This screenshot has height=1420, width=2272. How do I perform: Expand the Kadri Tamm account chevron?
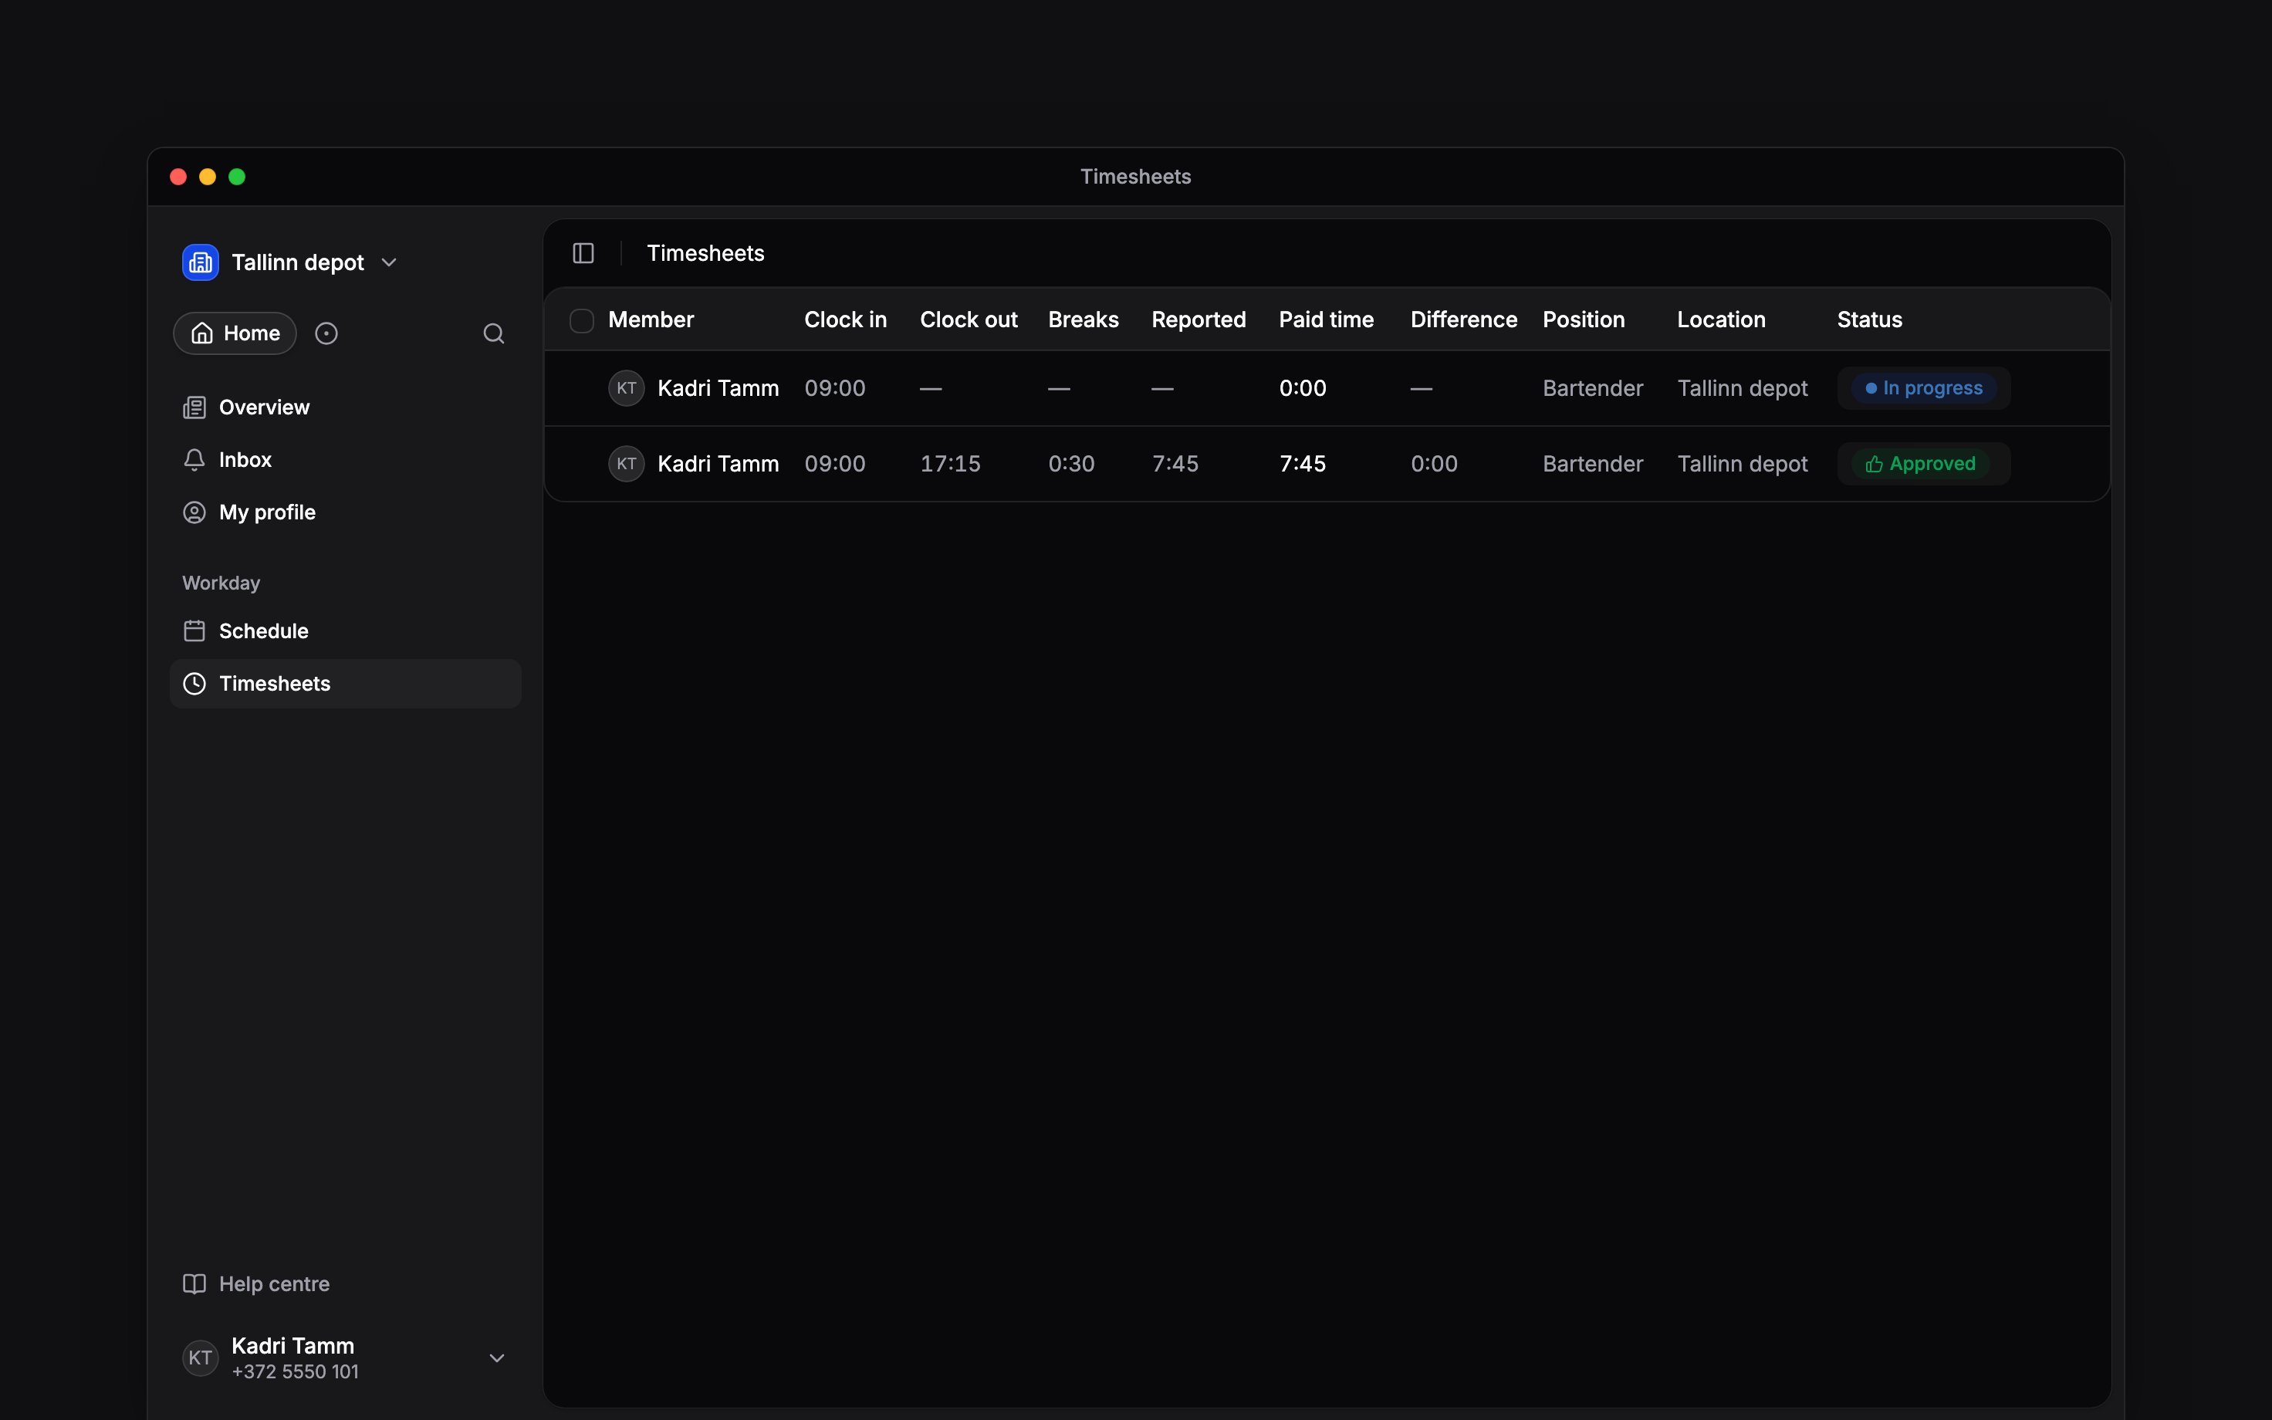pos(497,1358)
